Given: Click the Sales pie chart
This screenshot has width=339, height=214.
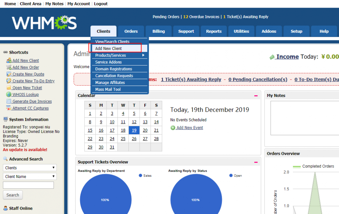Looking at the screenshot, I should tap(106, 194).
